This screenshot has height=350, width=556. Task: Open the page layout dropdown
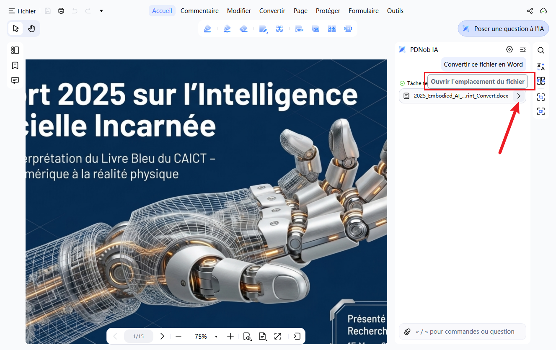coord(262,336)
